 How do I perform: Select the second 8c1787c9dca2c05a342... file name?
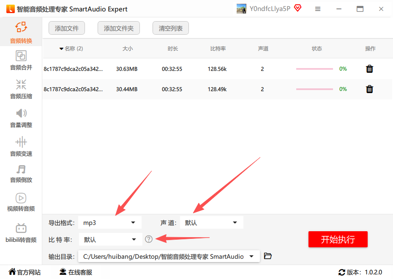pos(73,89)
